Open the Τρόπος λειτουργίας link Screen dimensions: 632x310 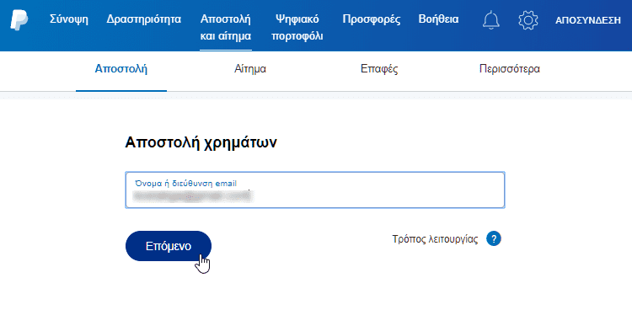click(436, 239)
